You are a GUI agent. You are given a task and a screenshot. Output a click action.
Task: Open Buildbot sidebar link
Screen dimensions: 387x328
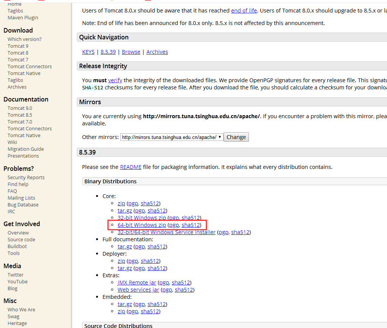(17, 247)
